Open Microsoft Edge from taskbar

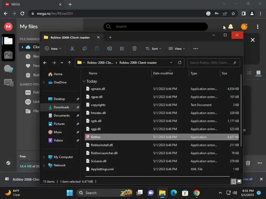pyautogui.click(x=174, y=193)
